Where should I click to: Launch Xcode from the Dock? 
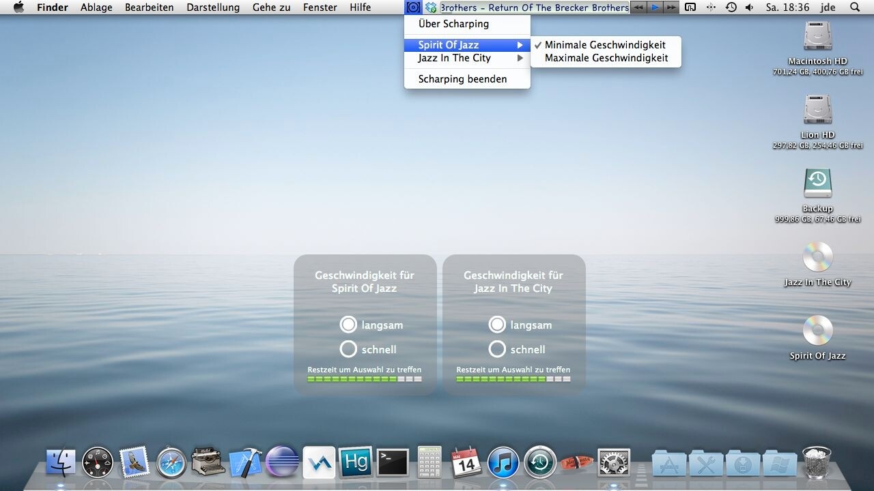point(245,462)
